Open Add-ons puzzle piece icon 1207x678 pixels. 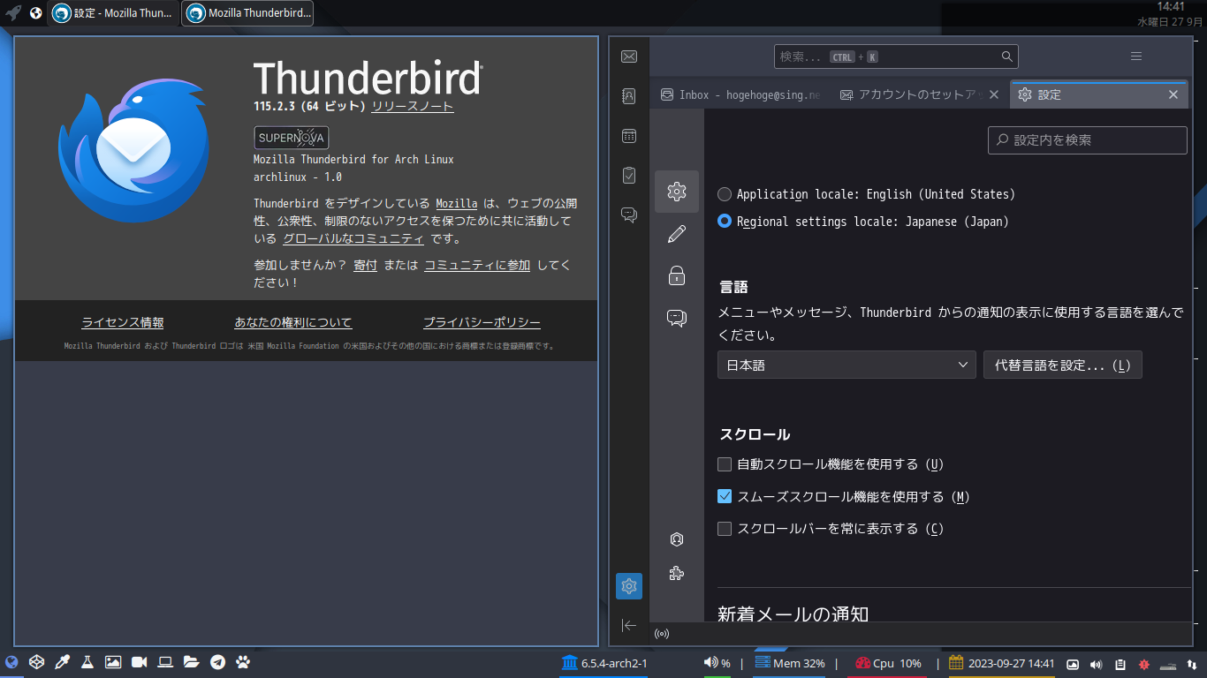coord(677,574)
